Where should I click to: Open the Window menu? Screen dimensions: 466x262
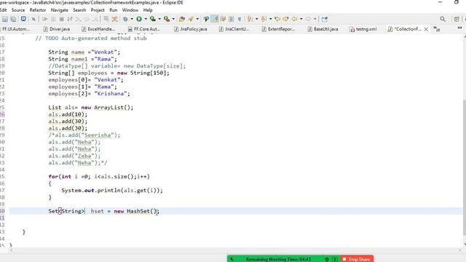click(x=130, y=10)
